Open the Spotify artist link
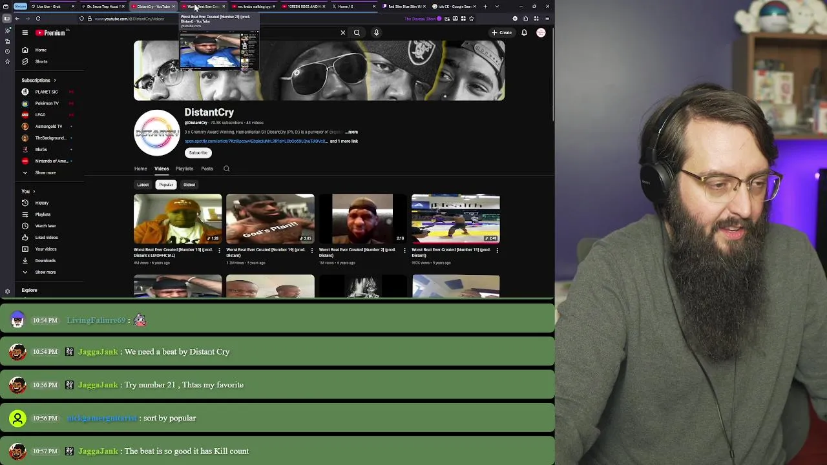This screenshot has width=827, height=465. 256,141
